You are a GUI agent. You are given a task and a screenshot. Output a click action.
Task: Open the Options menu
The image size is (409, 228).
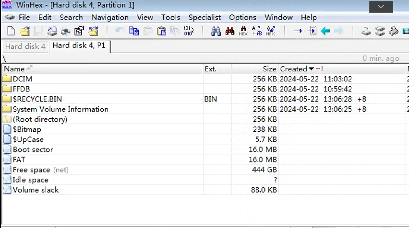(x=242, y=17)
